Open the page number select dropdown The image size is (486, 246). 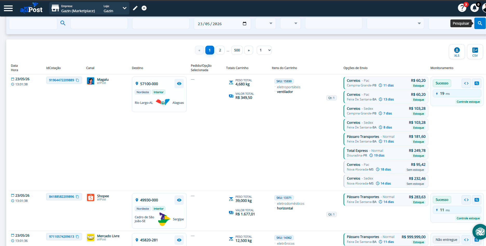tap(264, 50)
